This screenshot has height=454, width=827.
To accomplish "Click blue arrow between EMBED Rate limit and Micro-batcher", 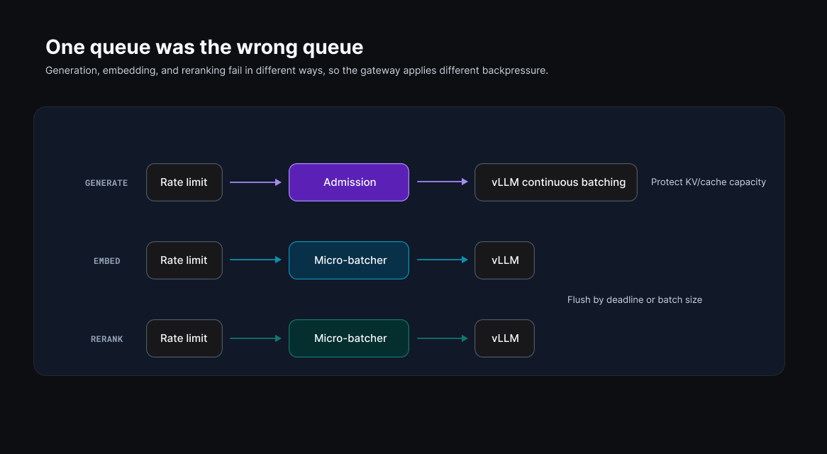I will pos(256,260).
